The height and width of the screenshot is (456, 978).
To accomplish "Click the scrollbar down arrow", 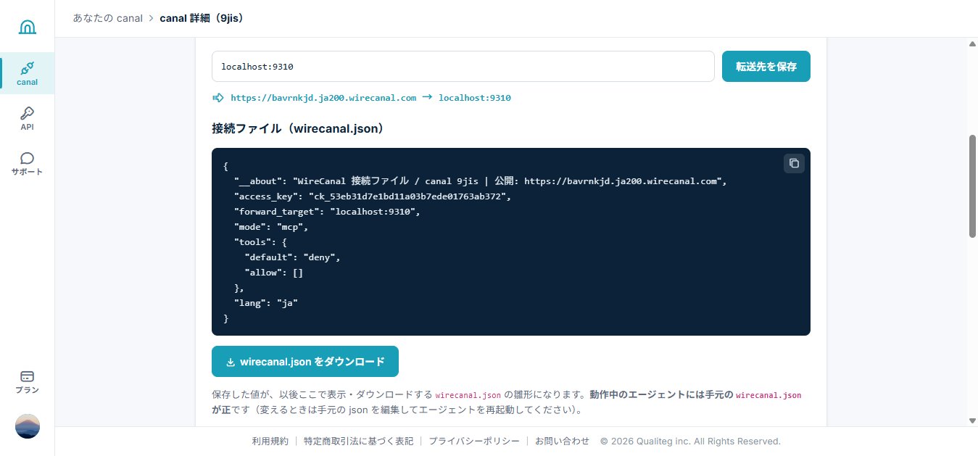I will 972,420.
